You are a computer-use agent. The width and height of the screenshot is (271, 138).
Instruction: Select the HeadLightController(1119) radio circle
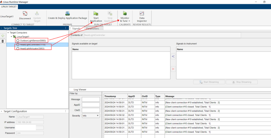[x=18, y=45]
